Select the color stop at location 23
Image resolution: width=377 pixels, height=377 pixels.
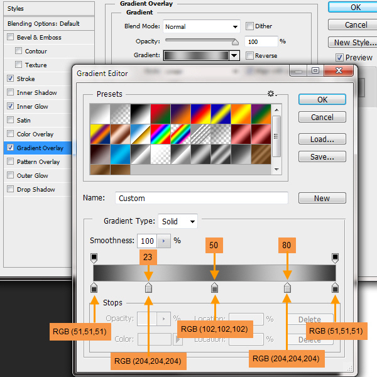(x=148, y=288)
